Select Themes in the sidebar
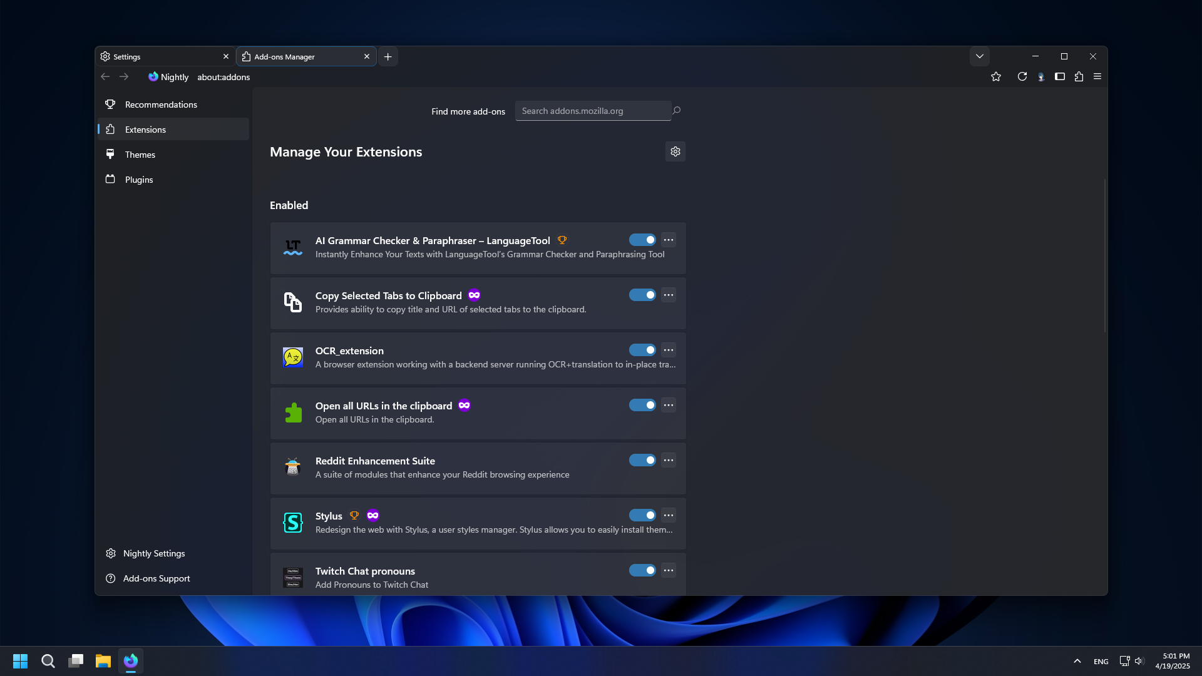This screenshot has height=676, width=1202. coord(140,155)
